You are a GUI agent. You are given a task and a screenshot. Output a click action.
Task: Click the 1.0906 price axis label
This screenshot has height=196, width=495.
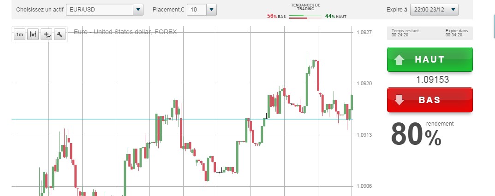click(364, 186)
